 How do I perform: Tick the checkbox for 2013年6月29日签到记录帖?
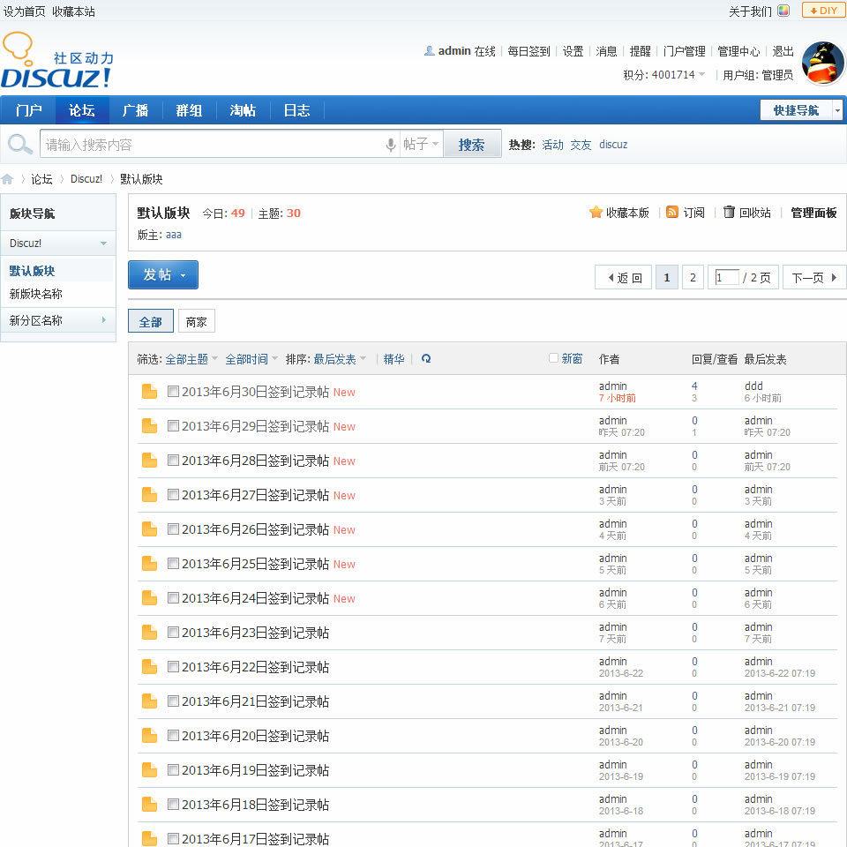coord(173,426)
